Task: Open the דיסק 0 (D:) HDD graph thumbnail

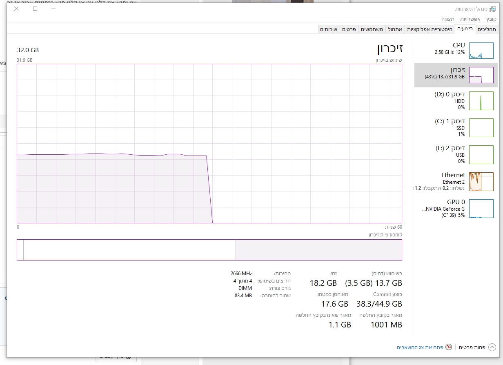Action: pyautogui.click(x=481, y=101)
